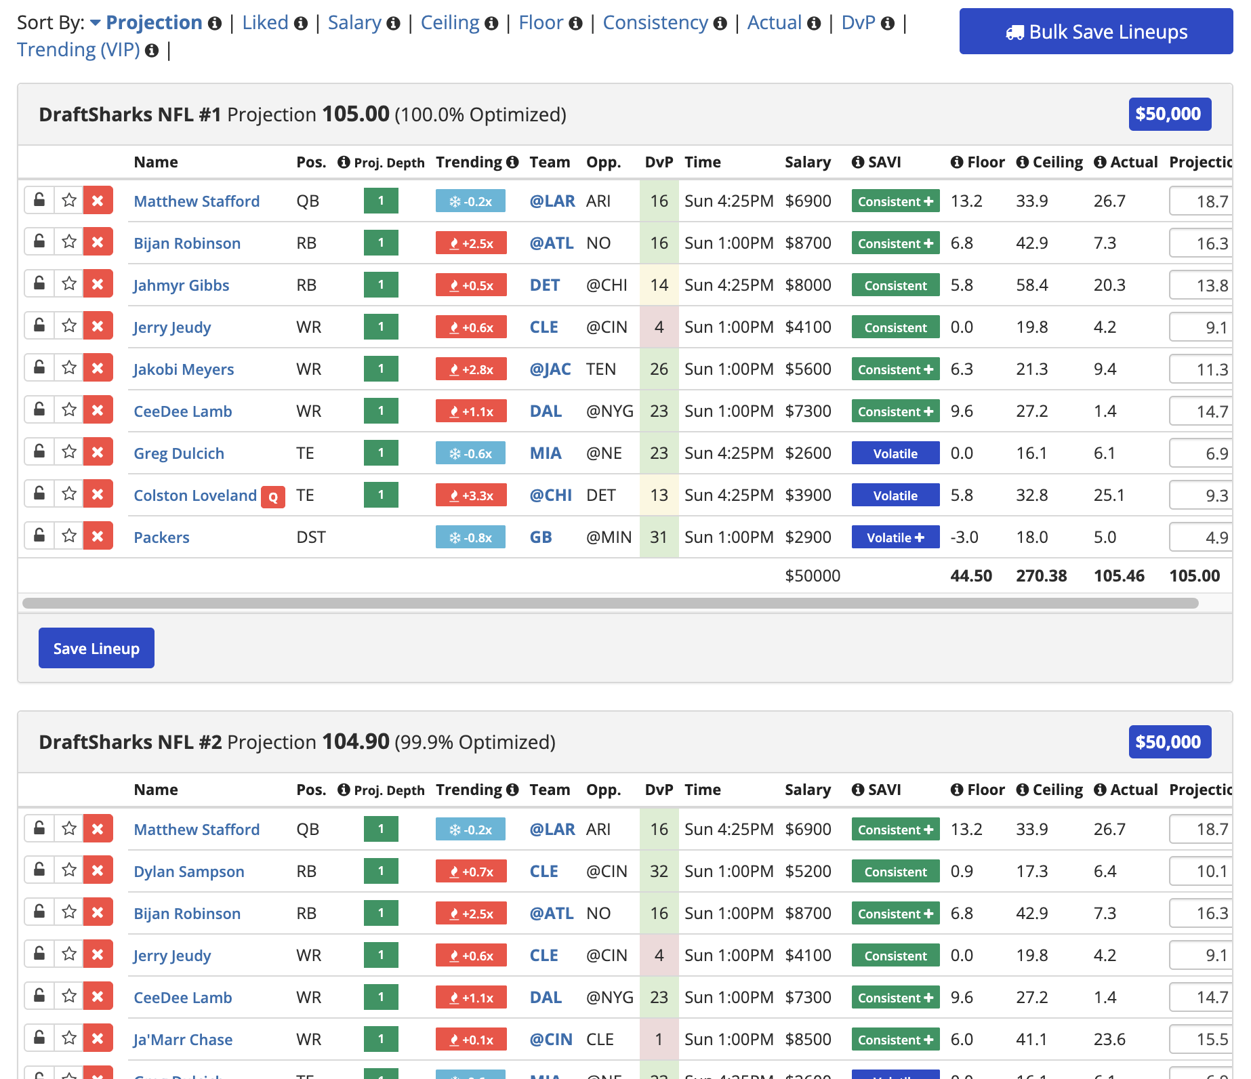Click the $50,000 salary badge on lineup #2

pos(1169,742)
